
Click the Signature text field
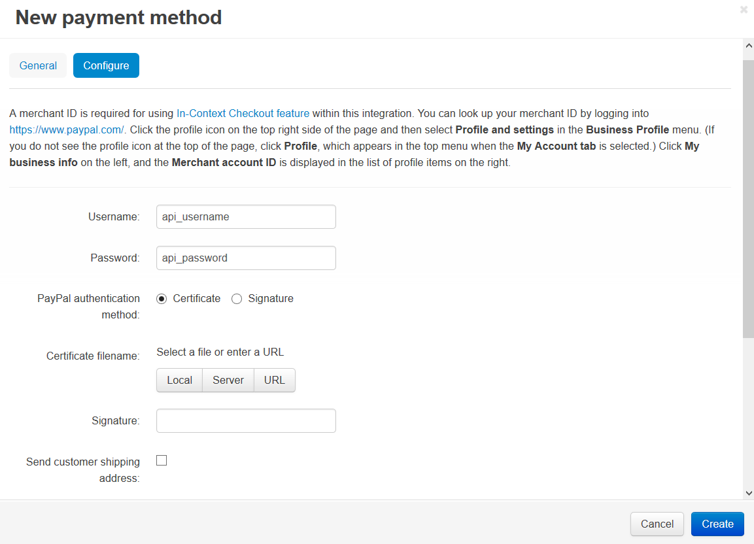246,421
